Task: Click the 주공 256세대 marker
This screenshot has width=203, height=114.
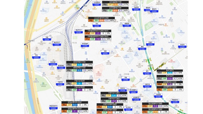Action: [47, 38]
